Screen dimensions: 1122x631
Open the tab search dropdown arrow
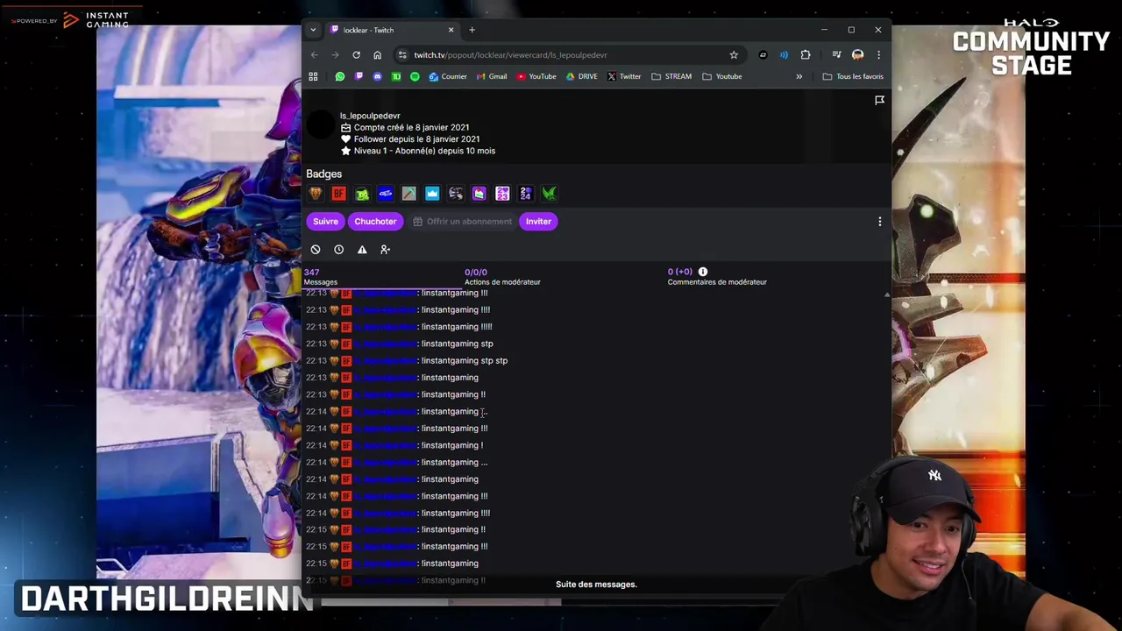click(x=313, y=31)
